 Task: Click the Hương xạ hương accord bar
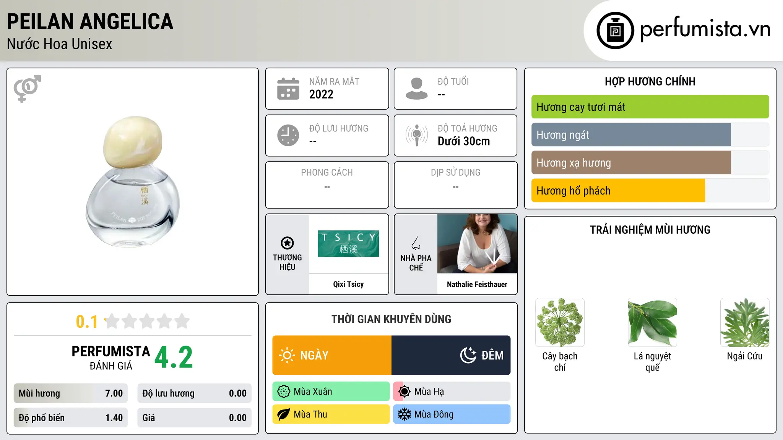(650, 163)
